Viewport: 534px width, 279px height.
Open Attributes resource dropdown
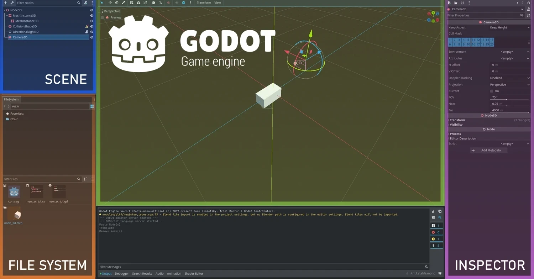pos(510,58)
